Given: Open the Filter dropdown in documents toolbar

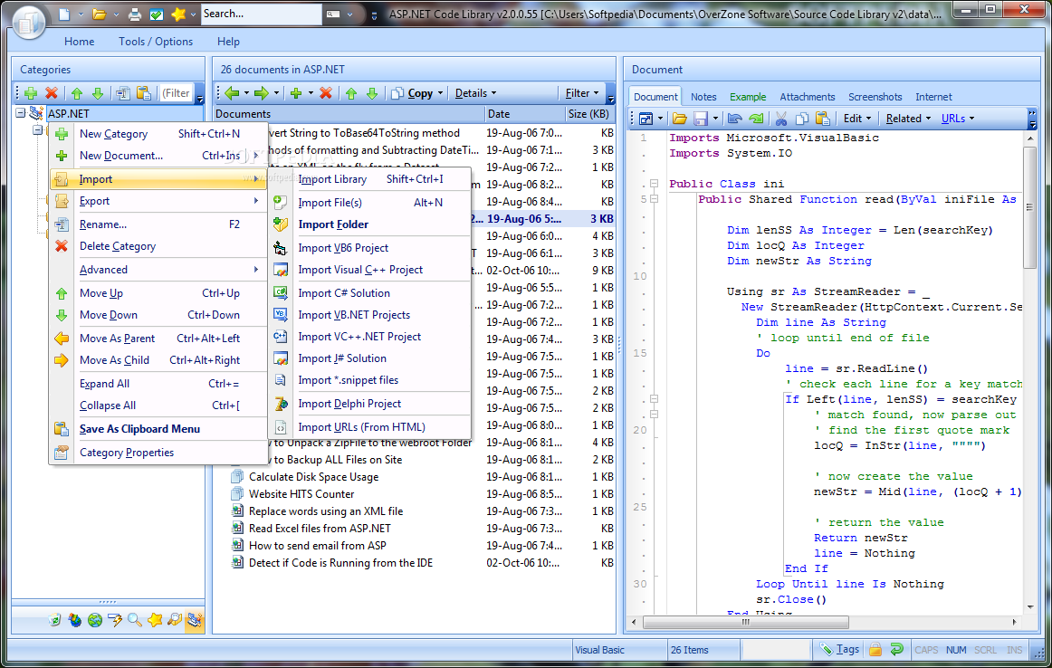Looking at the screenshot, I should click(x=582, y=93).
